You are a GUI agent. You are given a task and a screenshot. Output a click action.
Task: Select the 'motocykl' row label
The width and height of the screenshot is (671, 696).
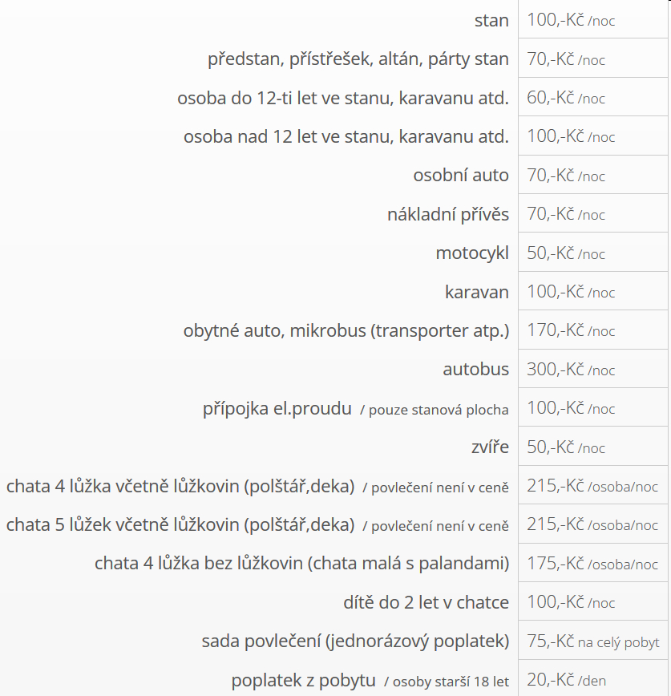[x=472, y=253]
